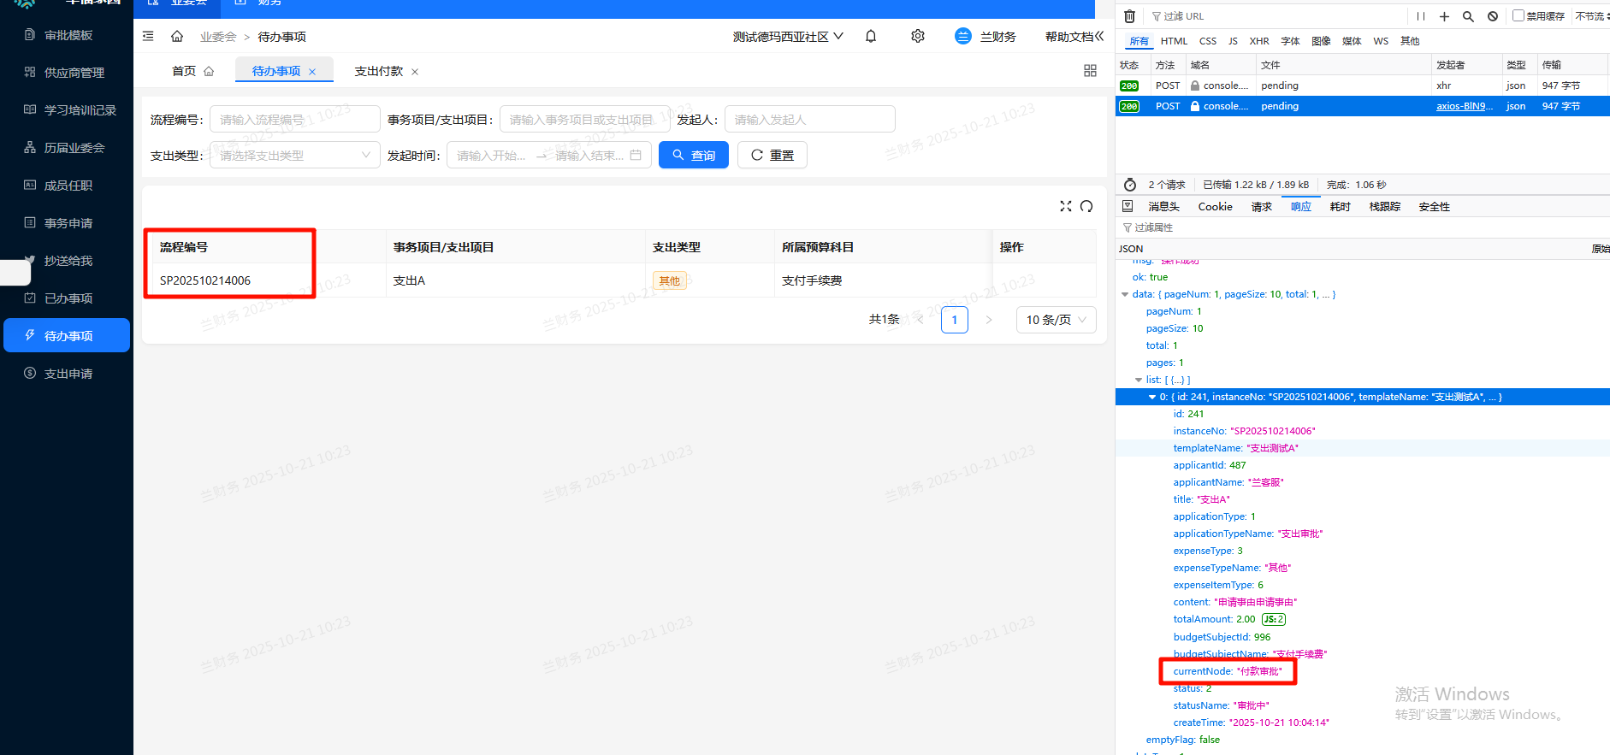Select the XHR filter tab

tap(1258, 41)
